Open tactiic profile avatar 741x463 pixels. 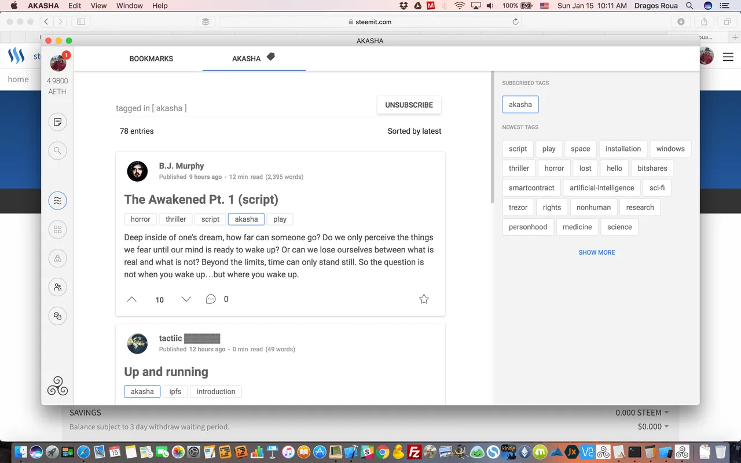137,344
